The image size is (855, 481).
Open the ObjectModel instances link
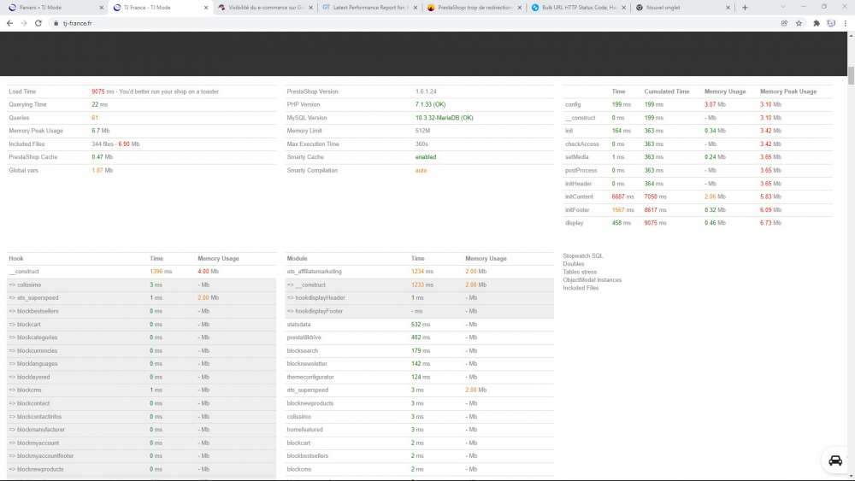tap(593, 280)
